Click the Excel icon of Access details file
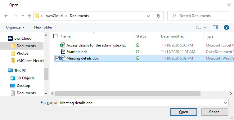 [62, 45]
